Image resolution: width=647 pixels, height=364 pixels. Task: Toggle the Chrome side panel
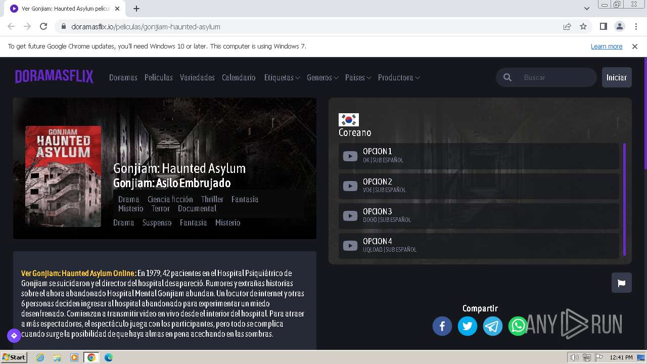tap(603, 26)
